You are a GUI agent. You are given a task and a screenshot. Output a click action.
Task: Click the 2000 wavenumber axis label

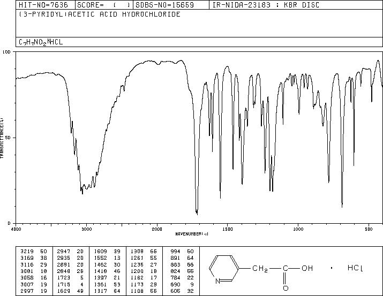pos(157,229)
